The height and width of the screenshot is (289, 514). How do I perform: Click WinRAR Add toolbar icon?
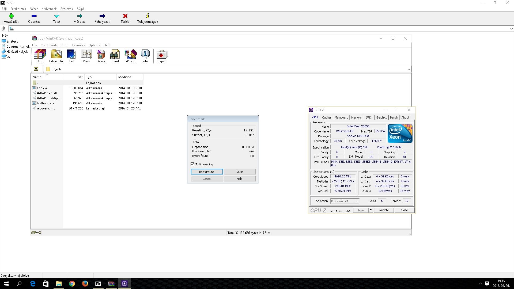tap(40, 54)
